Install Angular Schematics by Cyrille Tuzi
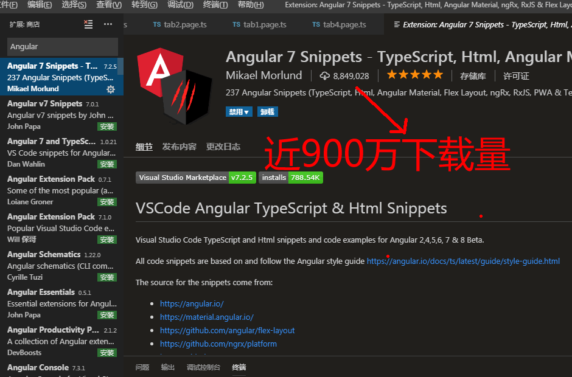Viewport: 572px width, 377px height. click(107, 277)
